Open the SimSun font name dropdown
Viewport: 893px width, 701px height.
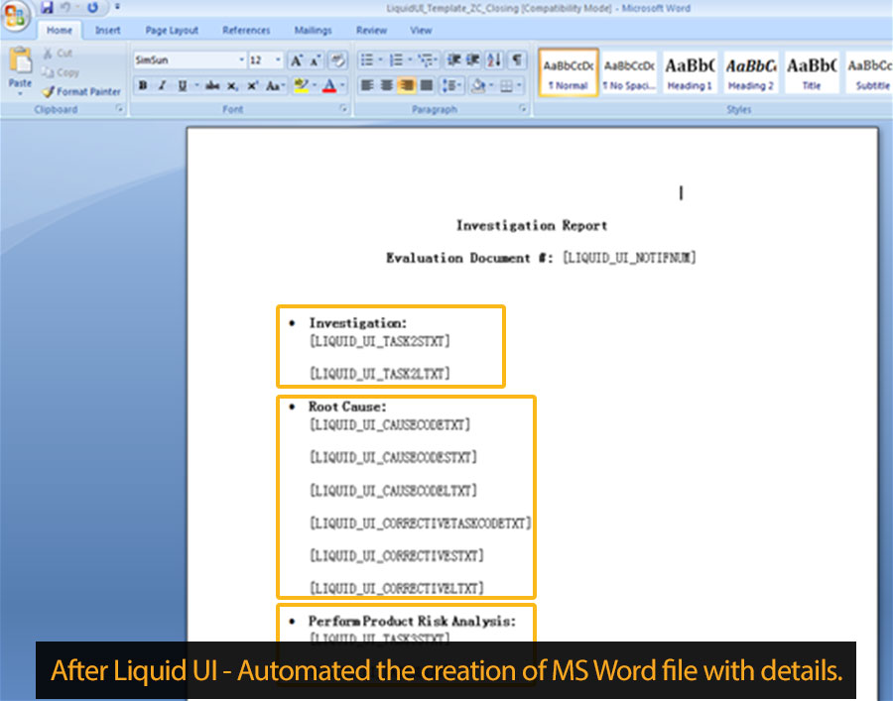click(x=241, y=60)
